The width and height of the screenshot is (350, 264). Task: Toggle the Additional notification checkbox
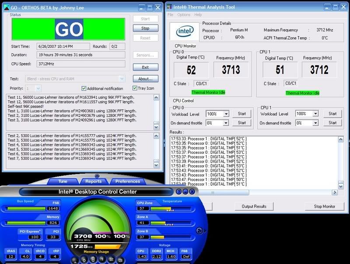[x=84, y=89]
